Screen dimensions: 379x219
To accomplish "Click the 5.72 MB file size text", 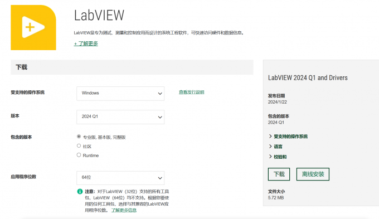I will [x=276, y=198].
